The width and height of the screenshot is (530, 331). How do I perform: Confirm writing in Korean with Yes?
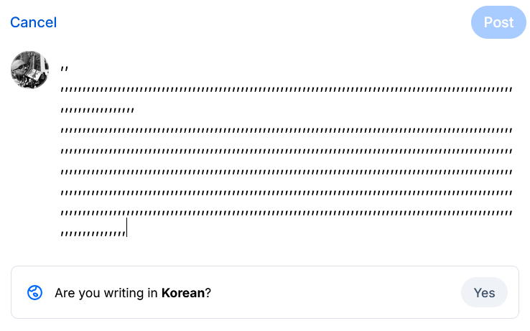click(484, 292)
